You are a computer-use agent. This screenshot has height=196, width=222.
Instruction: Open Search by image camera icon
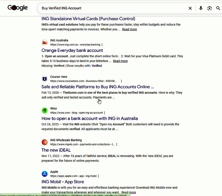(209, 8)
